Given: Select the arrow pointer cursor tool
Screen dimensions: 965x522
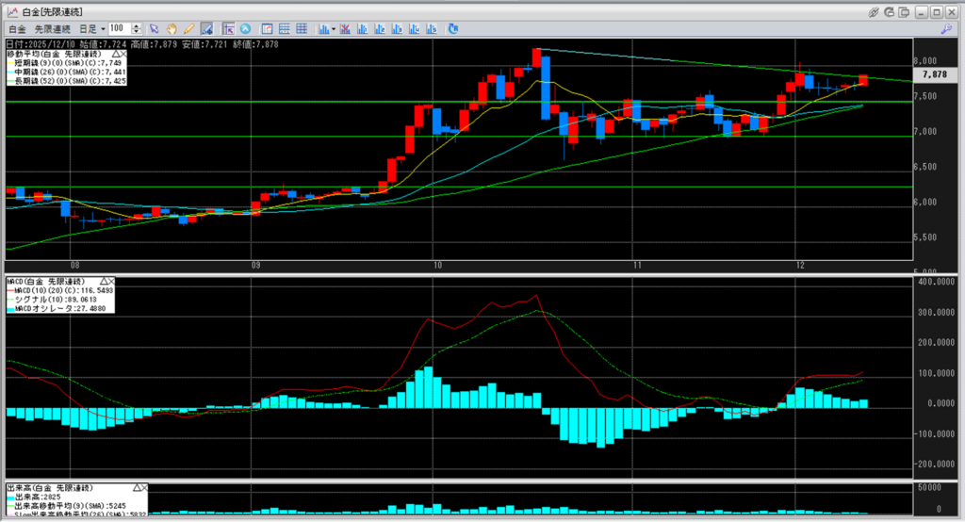Looking at the screenshot, I should click(155, 29).
